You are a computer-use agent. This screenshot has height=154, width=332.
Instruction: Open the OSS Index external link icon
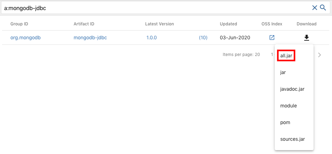pyautogui.click(x=272, y=38)
